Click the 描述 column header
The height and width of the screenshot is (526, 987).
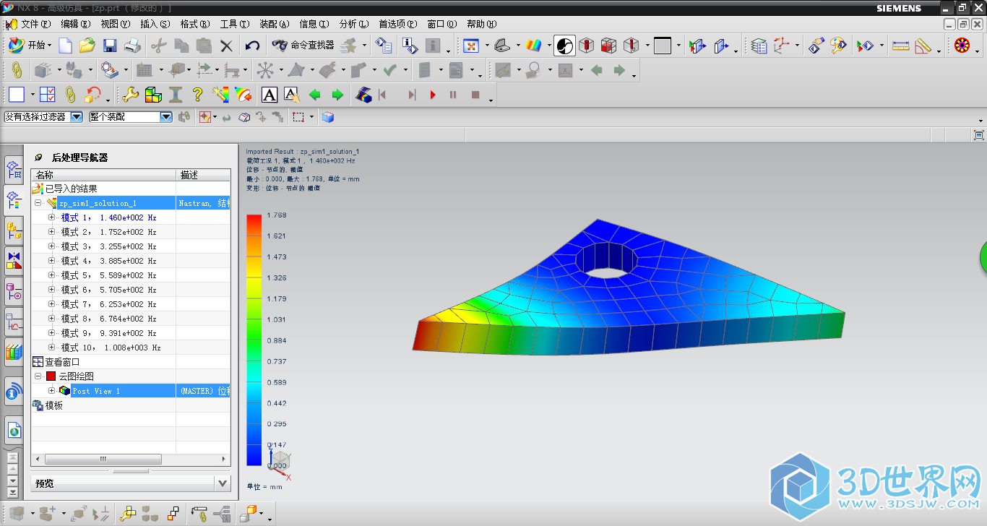point(204,175)
